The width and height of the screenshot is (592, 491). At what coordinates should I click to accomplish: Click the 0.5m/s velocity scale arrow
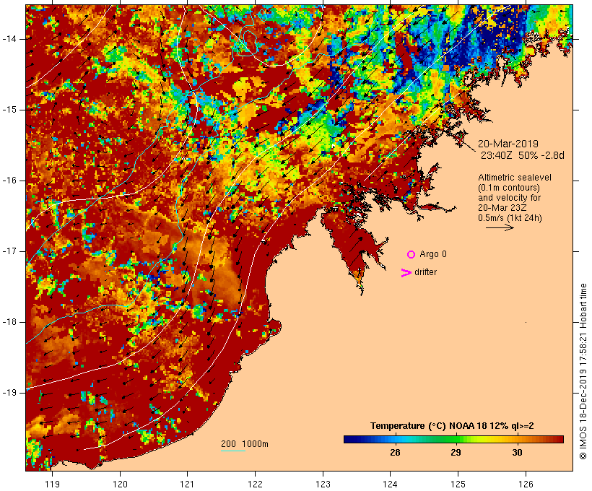point(500,227)
